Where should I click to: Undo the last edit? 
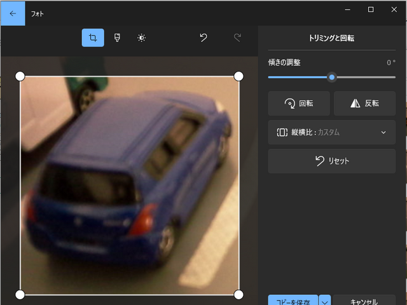(203, 38)
